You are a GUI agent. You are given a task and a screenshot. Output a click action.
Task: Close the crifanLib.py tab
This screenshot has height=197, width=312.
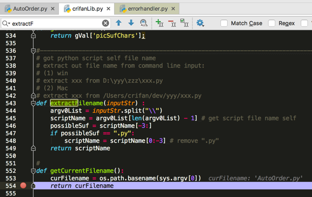click(x=109, y=9)
